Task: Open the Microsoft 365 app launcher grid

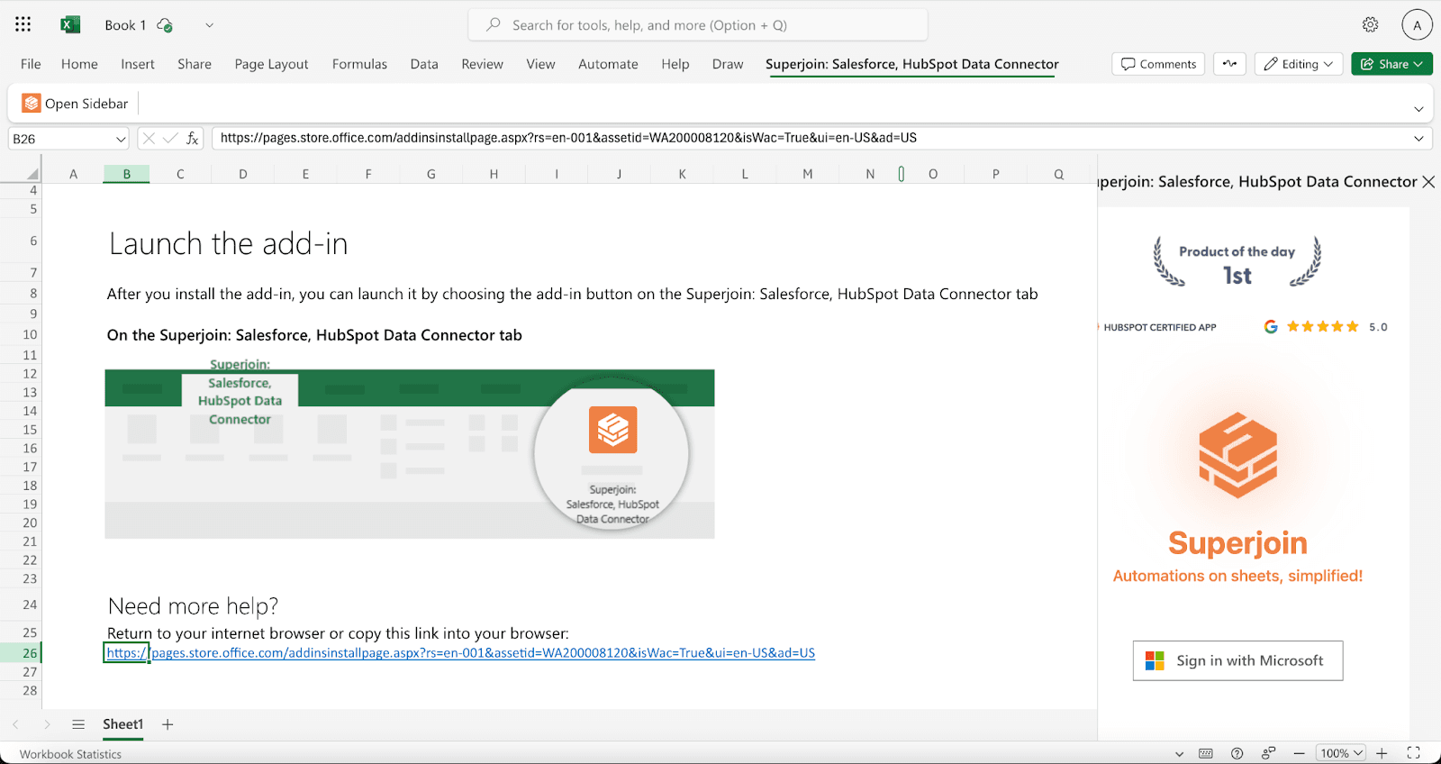Action: pyautogui.click(x=23, y=24)
